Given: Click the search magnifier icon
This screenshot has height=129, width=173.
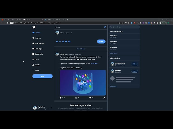Looking at the screenshot, I should 111,27.
